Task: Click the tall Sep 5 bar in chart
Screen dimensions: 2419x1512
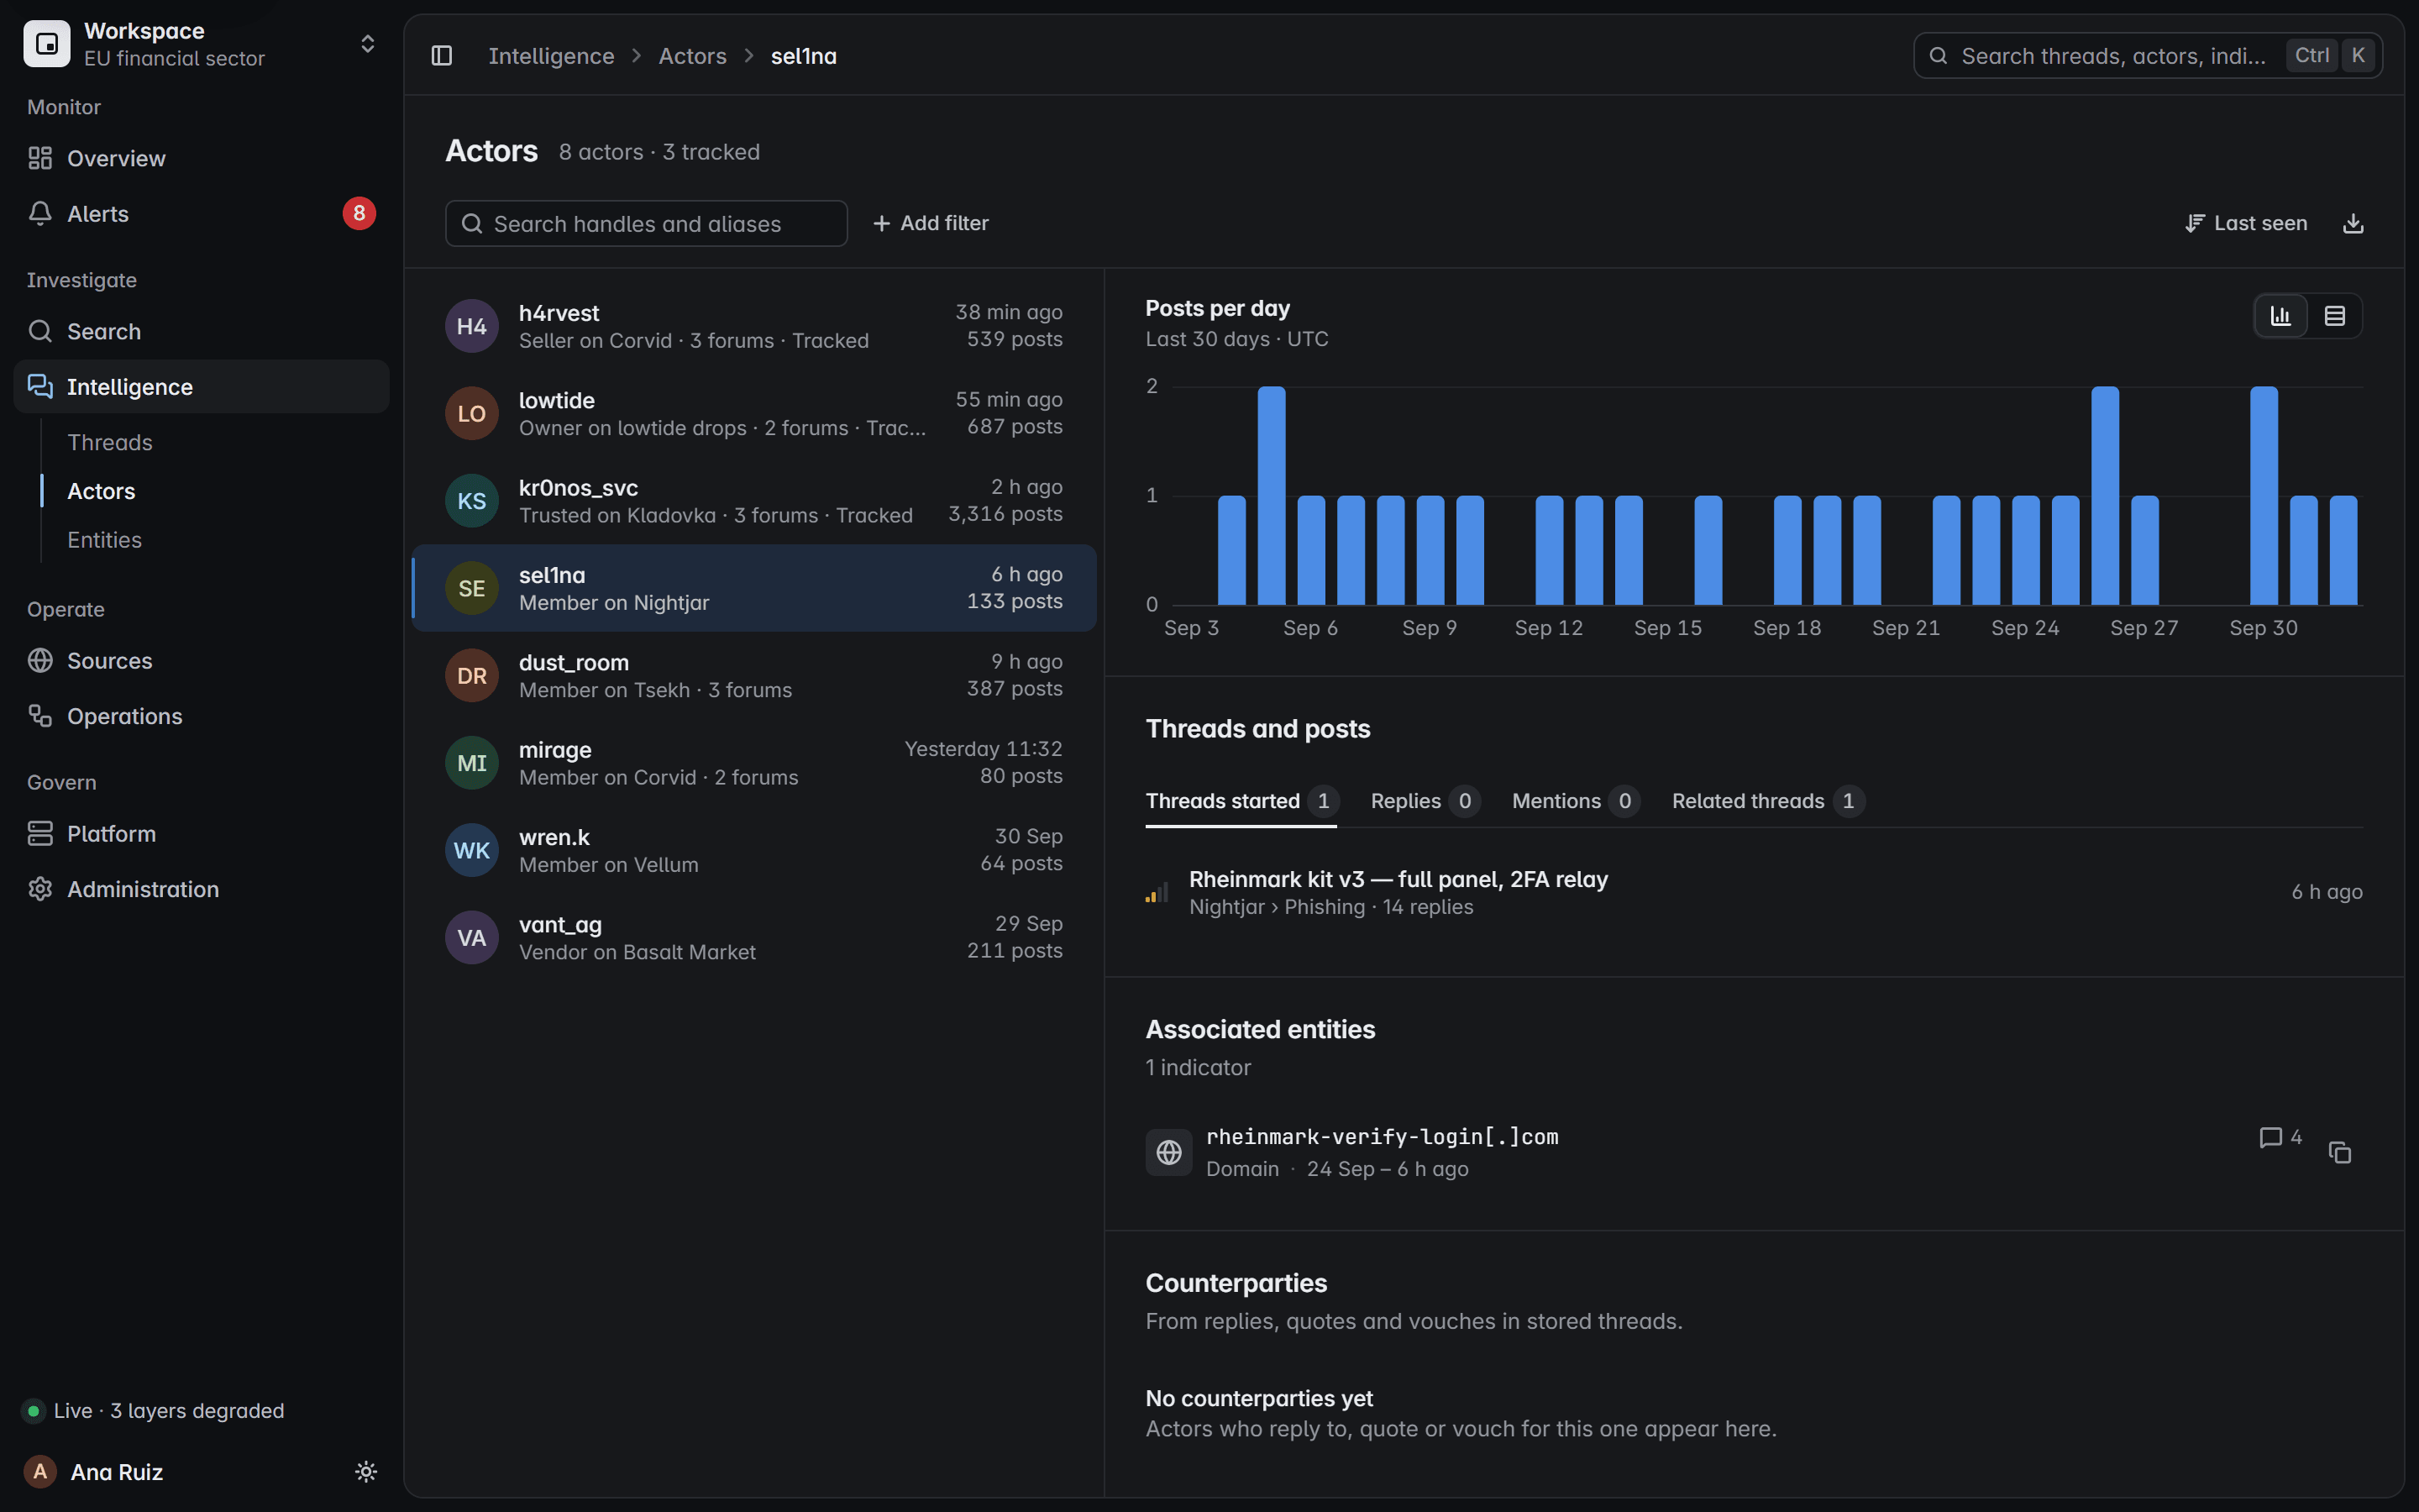Action: click(1272, 495)
